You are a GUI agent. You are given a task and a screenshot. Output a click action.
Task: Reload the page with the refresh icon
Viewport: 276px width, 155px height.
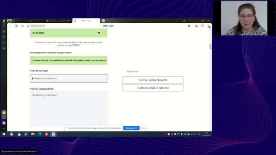click(x=22, y=26)
